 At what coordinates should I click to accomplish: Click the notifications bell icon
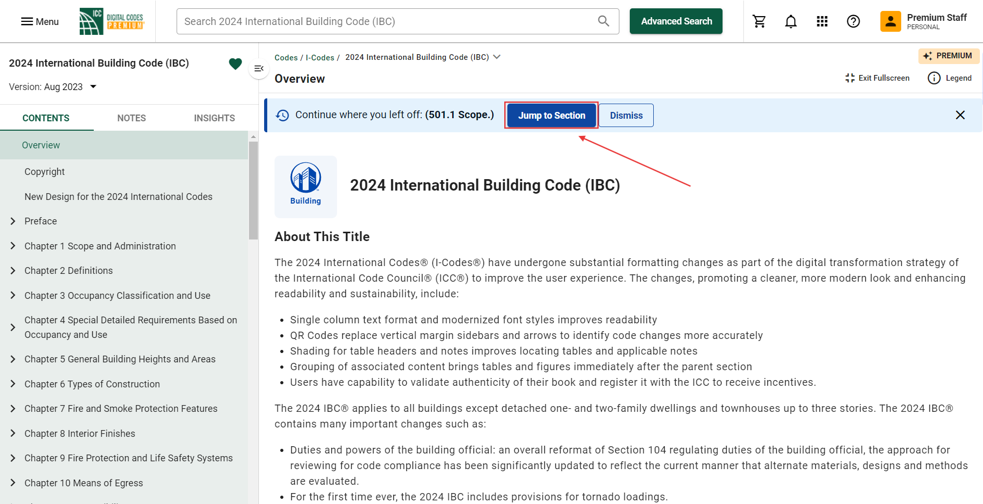[x=791, y=21]
